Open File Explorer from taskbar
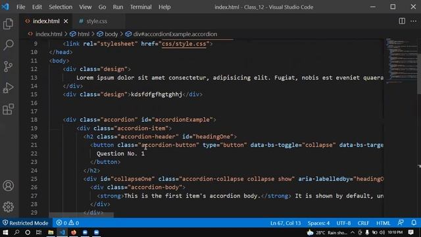 point(51,232)
